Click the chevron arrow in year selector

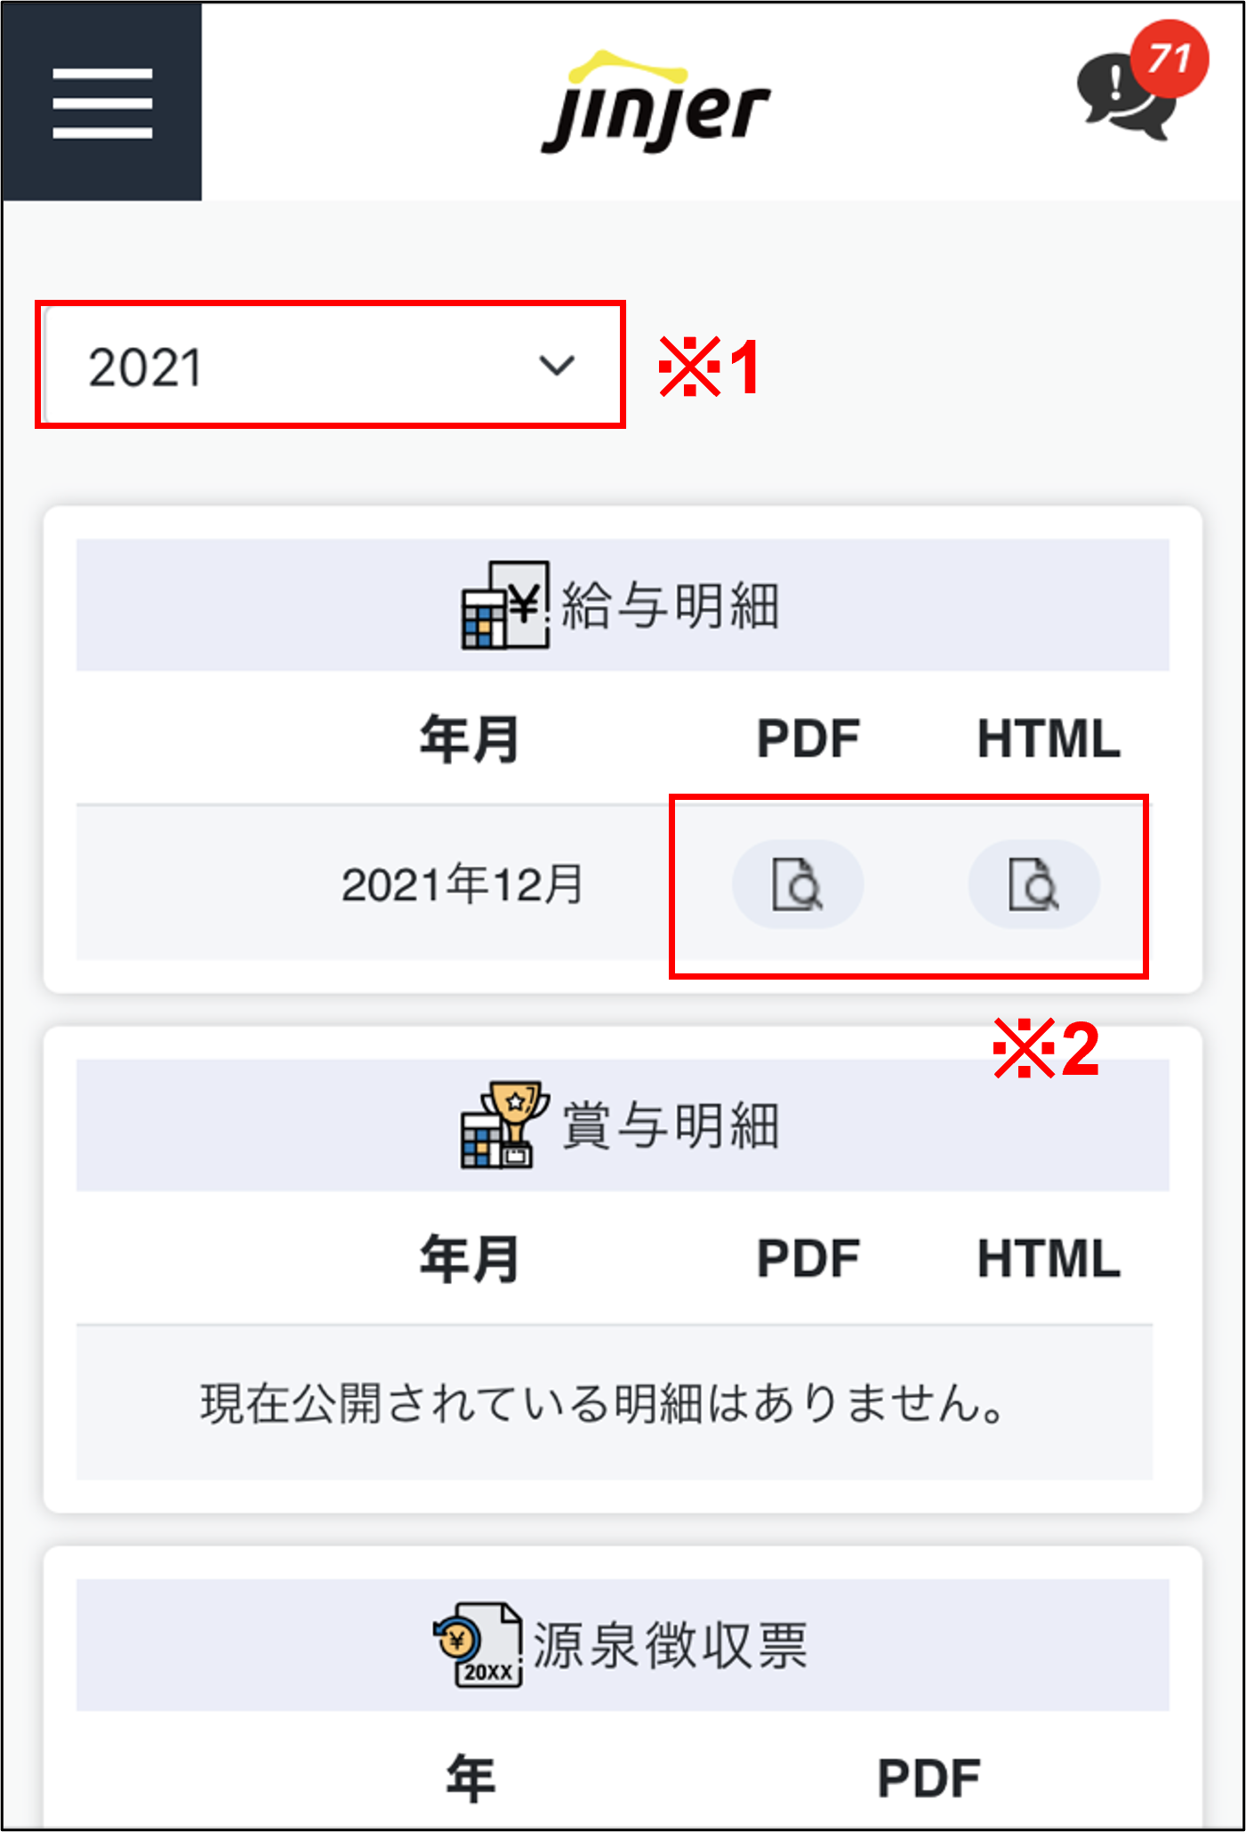click(x=558, y=365)
